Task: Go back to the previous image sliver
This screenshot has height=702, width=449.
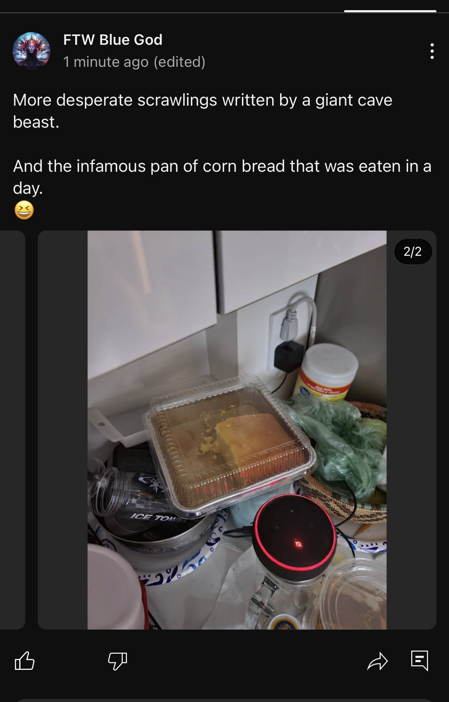Action: pos(12,430)
